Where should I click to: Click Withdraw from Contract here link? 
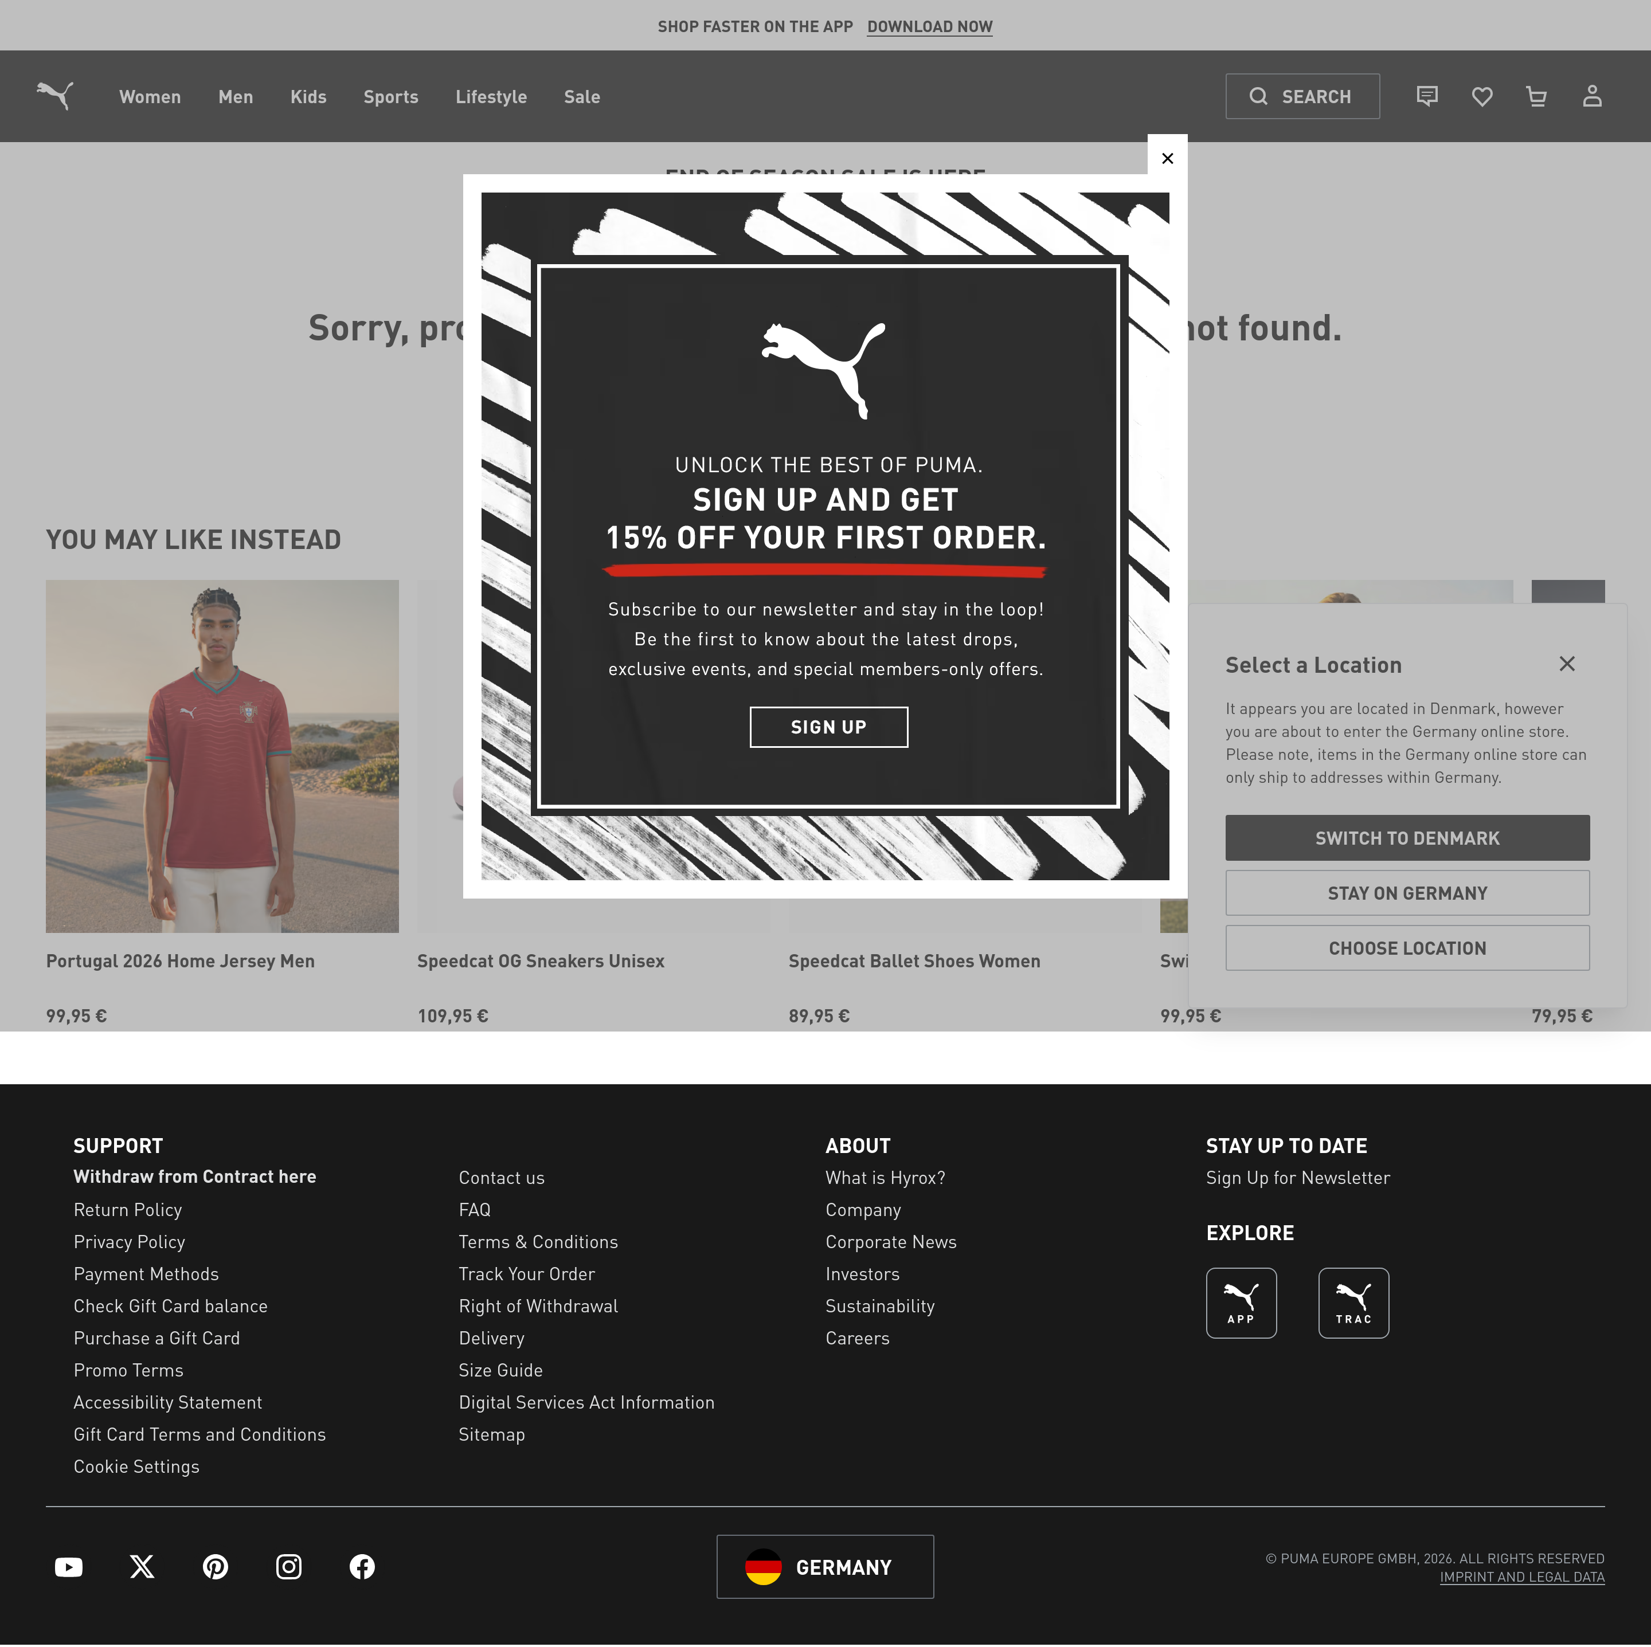195,1177
